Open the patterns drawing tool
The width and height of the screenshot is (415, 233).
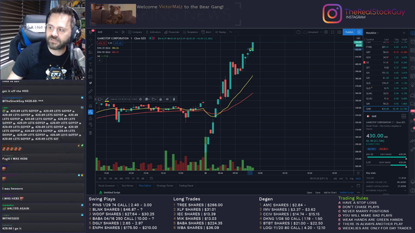(91, 71)
